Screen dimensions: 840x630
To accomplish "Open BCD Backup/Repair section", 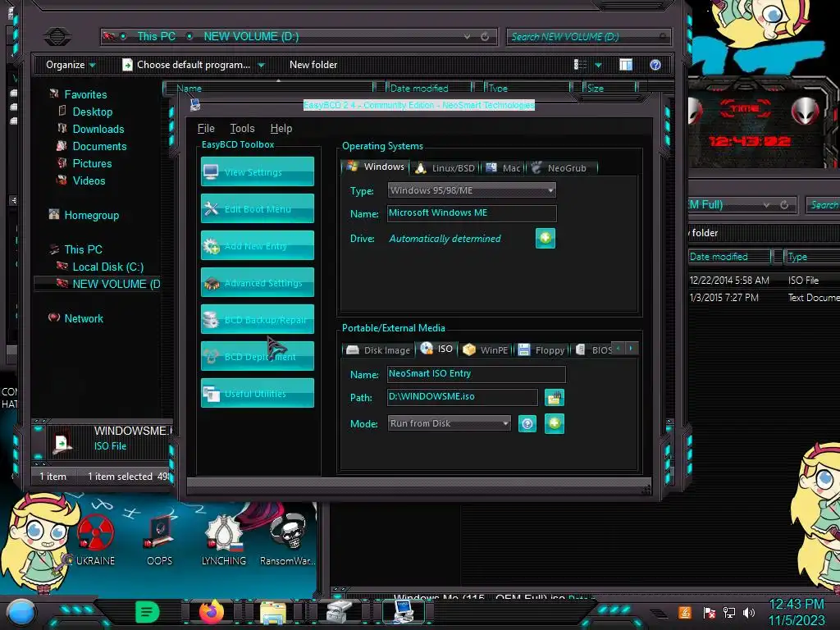I will pyautogui.click(x=257, y=320).
